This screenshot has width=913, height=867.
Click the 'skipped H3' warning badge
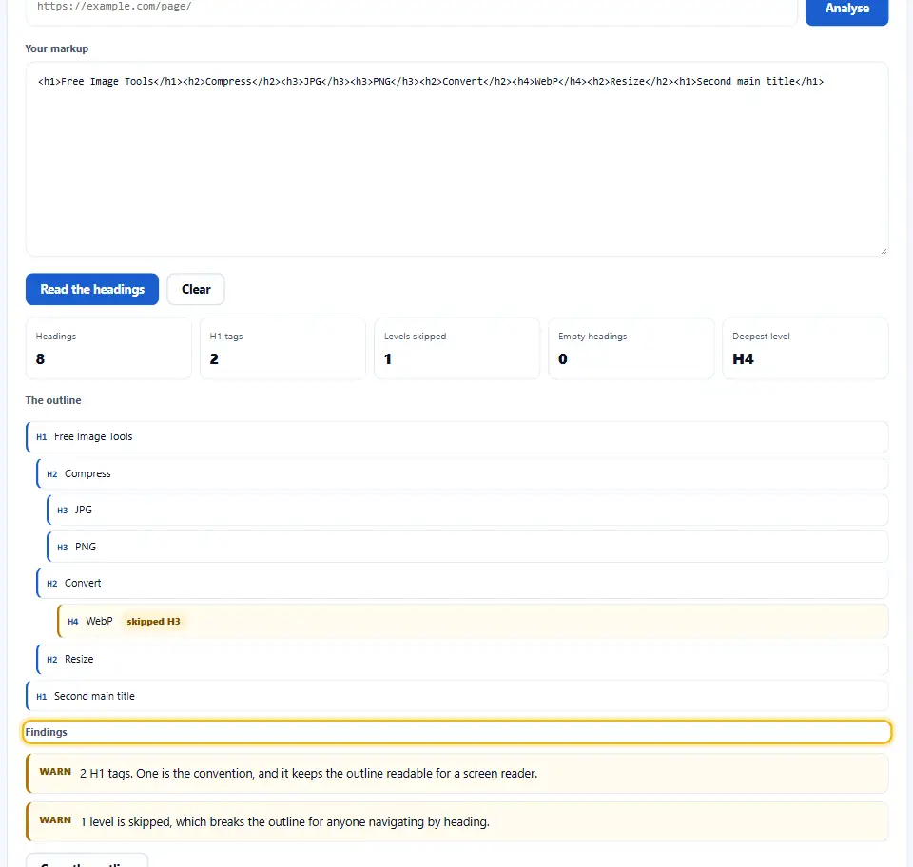pyautogui.click(x=154, y=622)
